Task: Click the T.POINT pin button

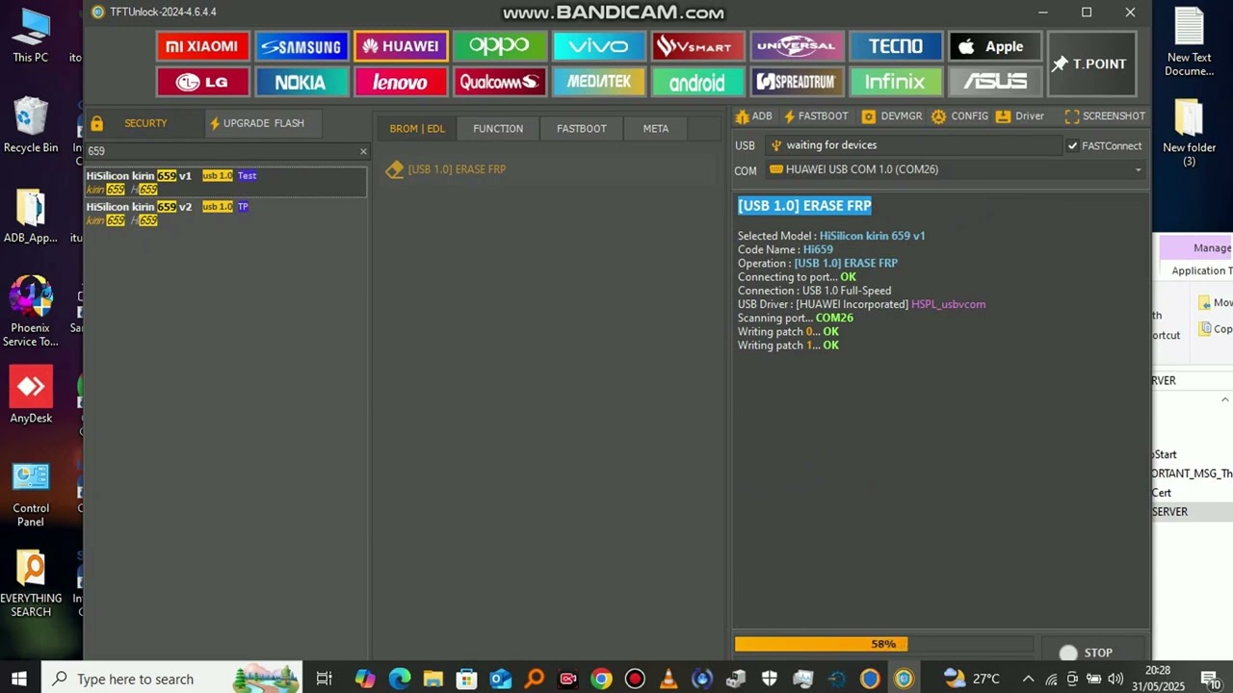Action: [1091, 64]
